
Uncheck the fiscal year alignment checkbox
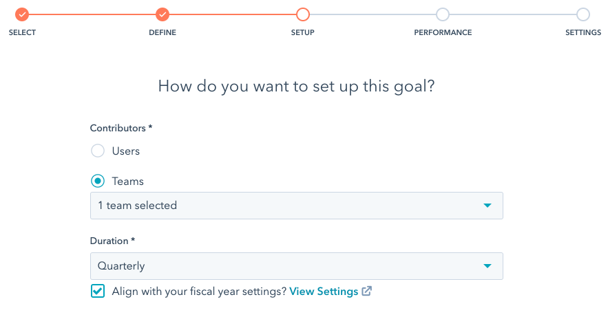coord(98,292)
